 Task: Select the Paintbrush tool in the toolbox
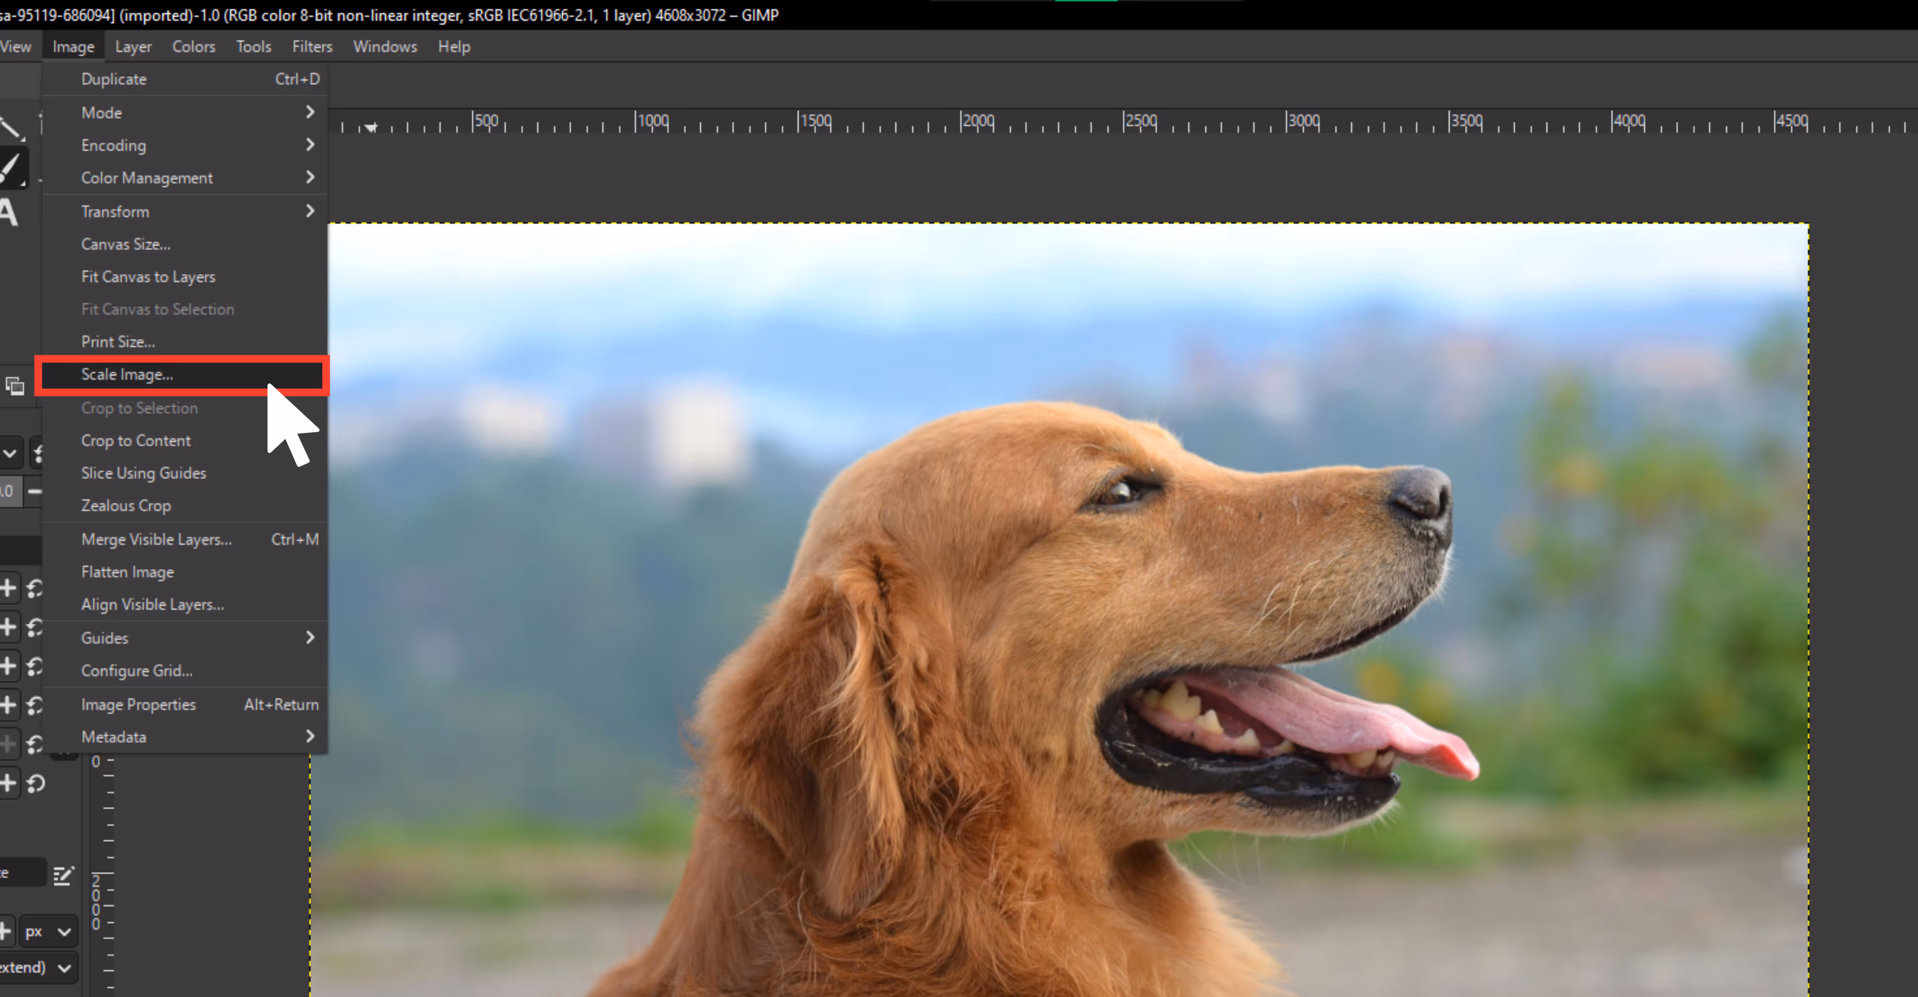pyautogui.click(x=12, y=167)
